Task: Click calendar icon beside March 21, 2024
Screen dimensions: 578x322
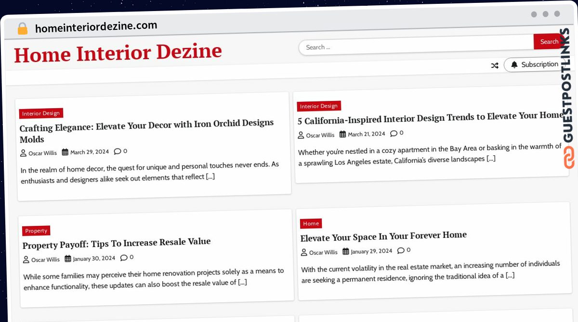Action: [342, 135]
